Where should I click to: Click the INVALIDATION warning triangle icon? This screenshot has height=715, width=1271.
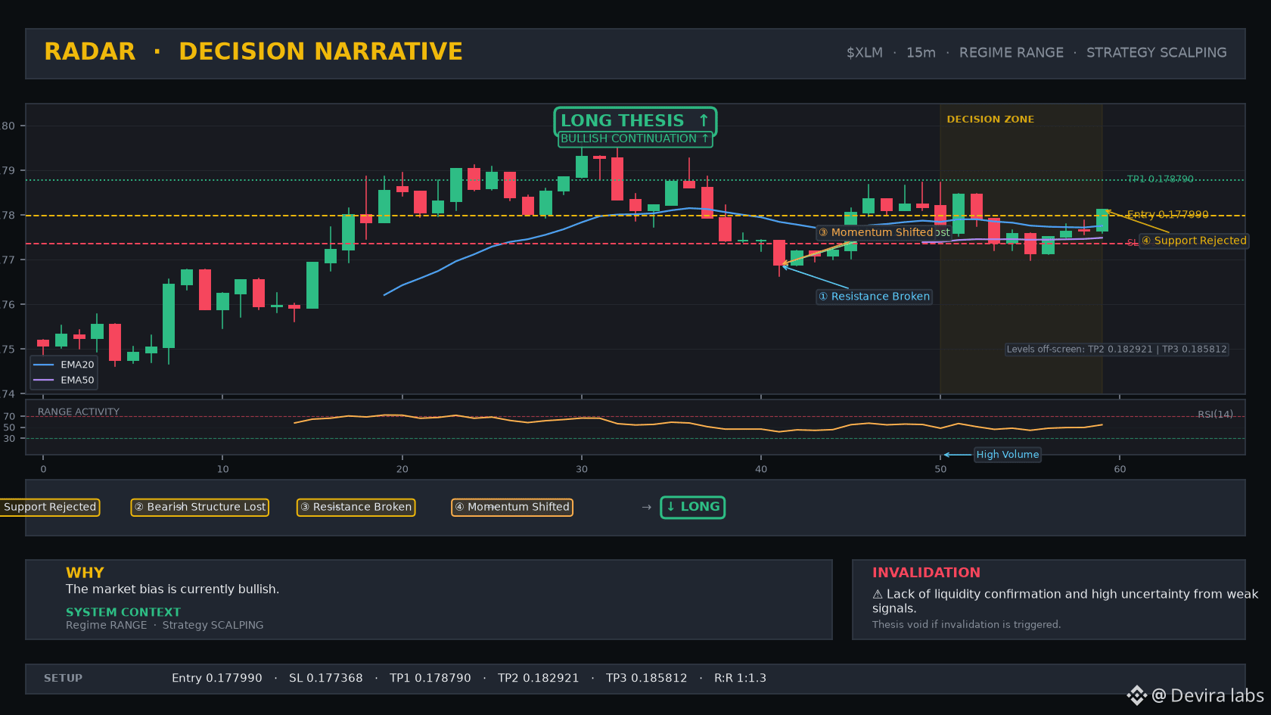click(878, 595)
